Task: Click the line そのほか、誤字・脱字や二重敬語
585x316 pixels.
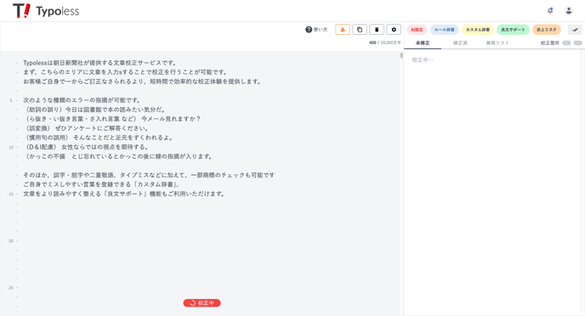Action: (x=149, y=175)
